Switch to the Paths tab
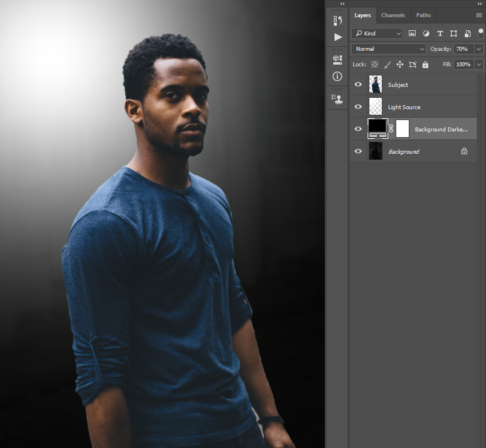The width and height of the screenshot is (486, 448). pyautogui.click(x=423, y=15)
